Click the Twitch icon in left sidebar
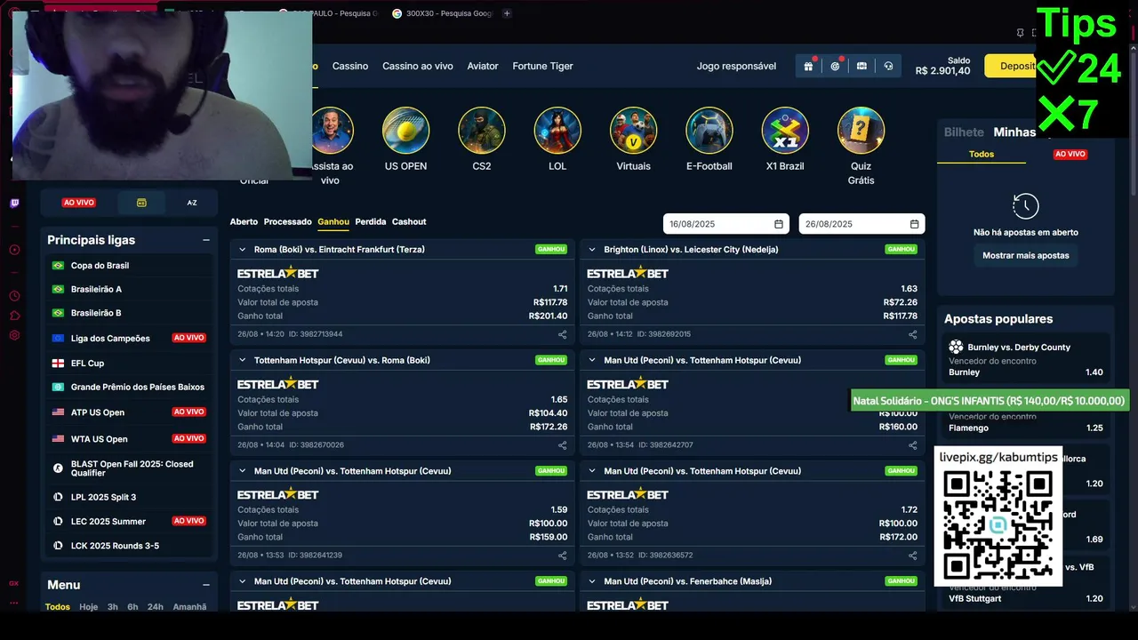Viewport: 1138px width, 640px height. pos(14,204)
